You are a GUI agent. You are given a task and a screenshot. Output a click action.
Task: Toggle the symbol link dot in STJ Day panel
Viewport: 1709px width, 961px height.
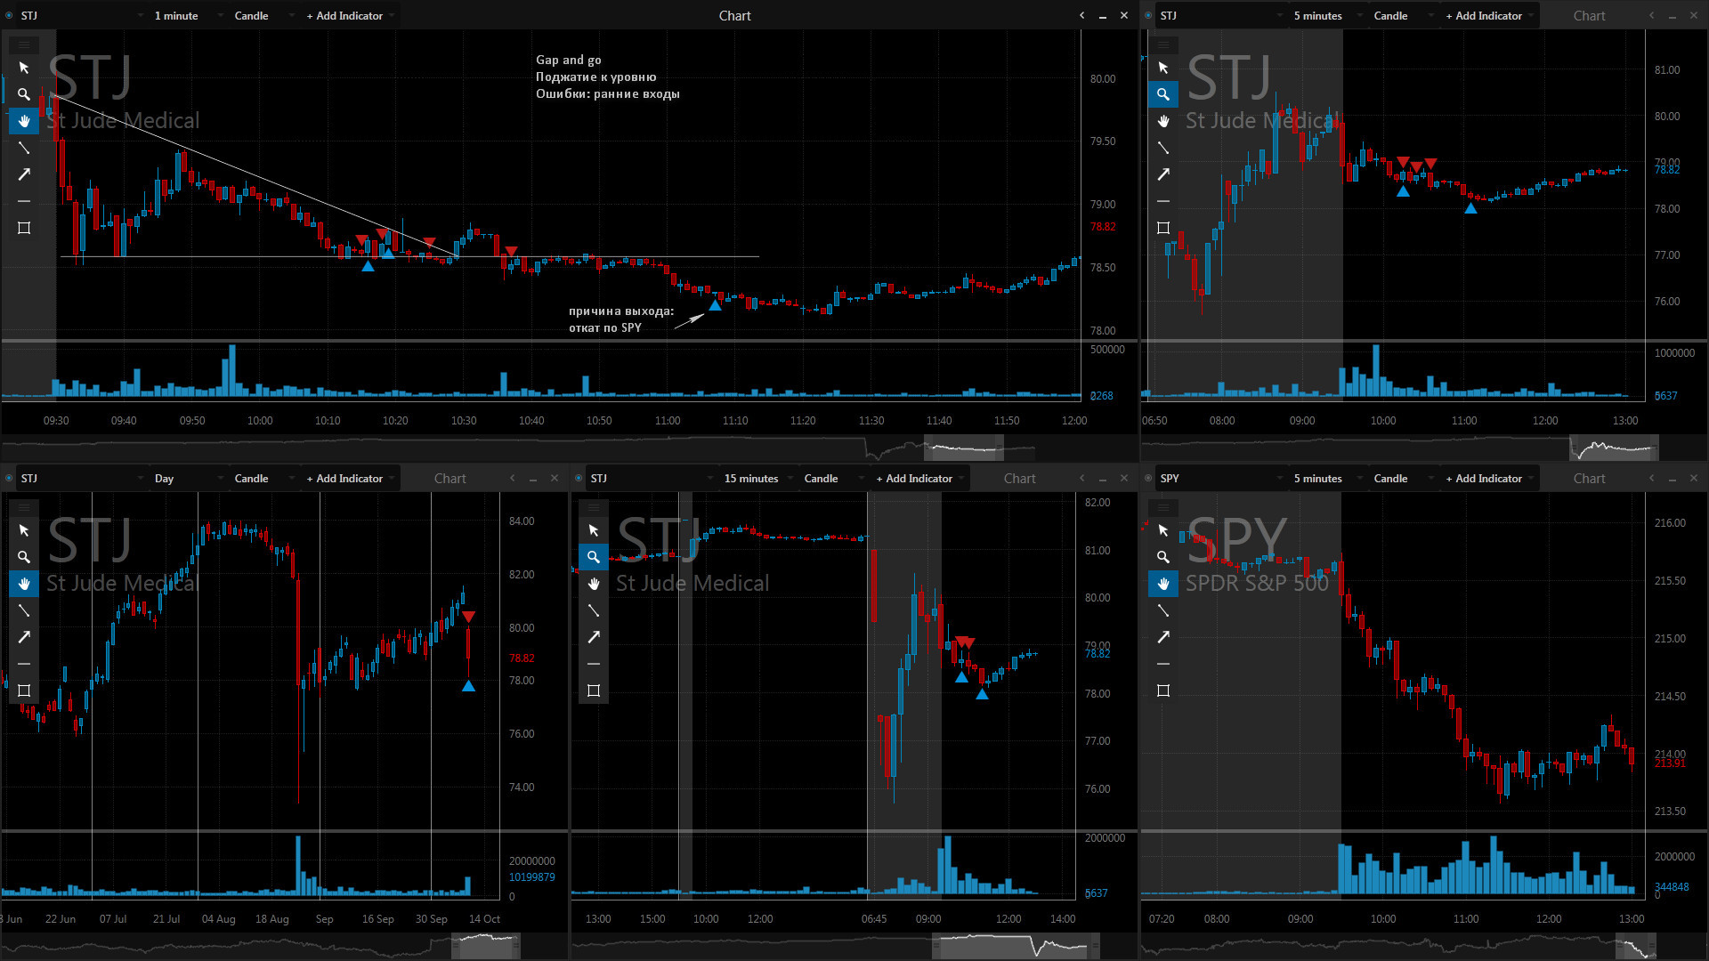(9, 478)
